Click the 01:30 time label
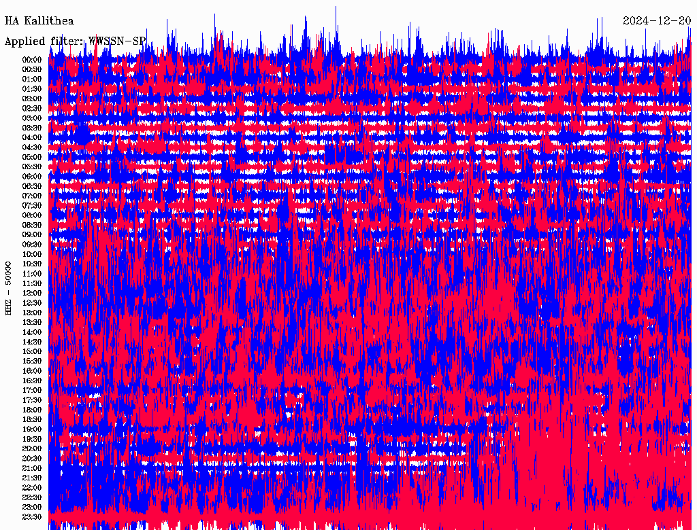The height and width of the screenshot is (530, 697). pos(32,89)
